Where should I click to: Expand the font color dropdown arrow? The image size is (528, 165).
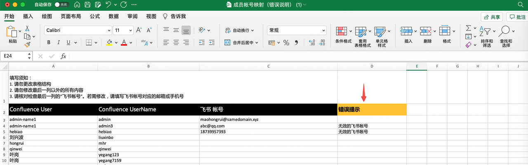[131, 42]
